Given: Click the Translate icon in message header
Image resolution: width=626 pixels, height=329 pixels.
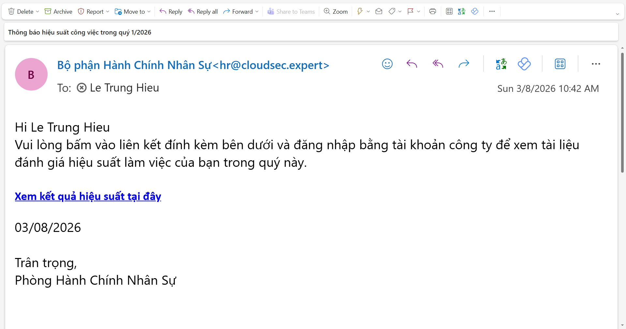Looking at the screenshot, I should click(501, 64).
